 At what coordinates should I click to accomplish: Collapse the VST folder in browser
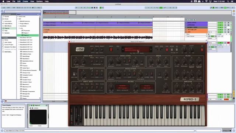[18, 19]
